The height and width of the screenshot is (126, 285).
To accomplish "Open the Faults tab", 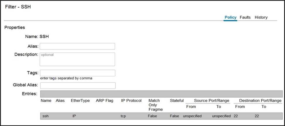I will coord(245,17).
